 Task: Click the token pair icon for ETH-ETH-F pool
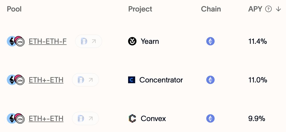[x=16, y=41]
